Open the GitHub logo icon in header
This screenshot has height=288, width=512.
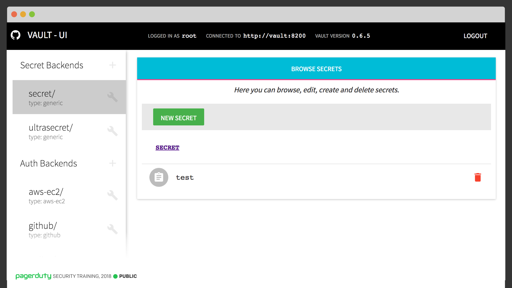tap(15, 35)
